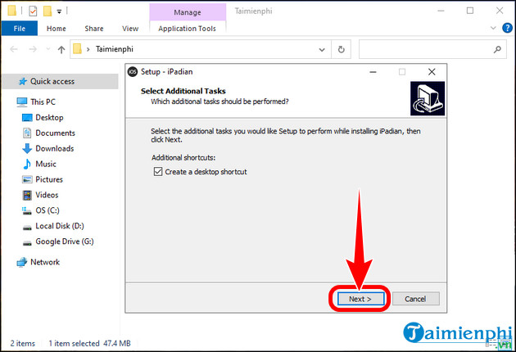Viewport: 516px width, 352px height.
Task: Open recent locations dropdown arrow
Action: (48, 49)
